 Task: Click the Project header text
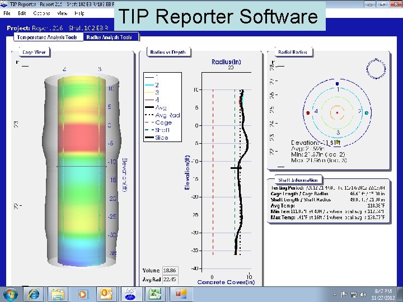coord(58,28)
